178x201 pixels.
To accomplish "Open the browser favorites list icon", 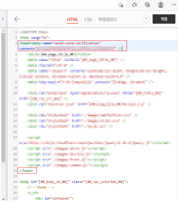I will (x=135, y=5).
